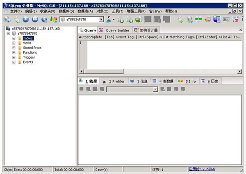Open the a7878347870 database selector combo box
Screen dimensions: 246x174
click(82, 19)
